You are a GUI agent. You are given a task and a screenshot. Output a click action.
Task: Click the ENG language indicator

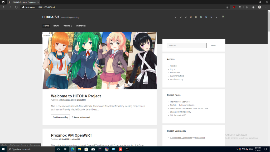[251, 149]
